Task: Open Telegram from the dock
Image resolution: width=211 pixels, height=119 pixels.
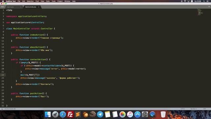Action: (100, 114)
